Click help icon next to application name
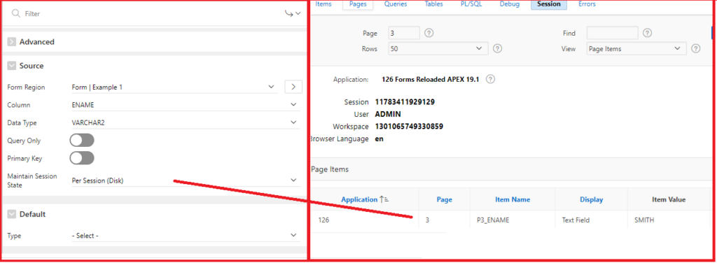Viewport: 717px width, 263px height. click(x=490, y=79)
